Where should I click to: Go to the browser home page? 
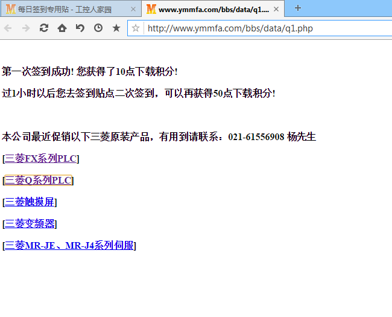(x=62, y=28)
